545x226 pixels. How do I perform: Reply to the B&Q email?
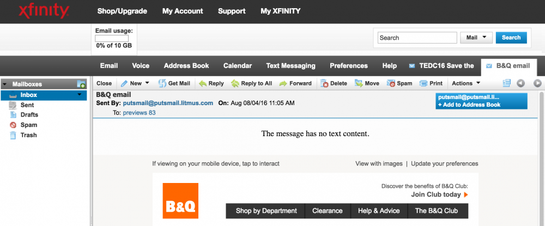[210, 83]
